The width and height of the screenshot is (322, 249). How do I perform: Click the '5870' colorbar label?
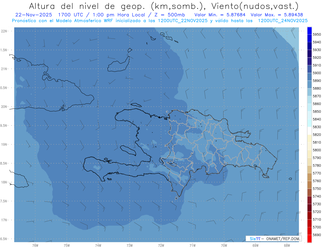coord(317,96)
